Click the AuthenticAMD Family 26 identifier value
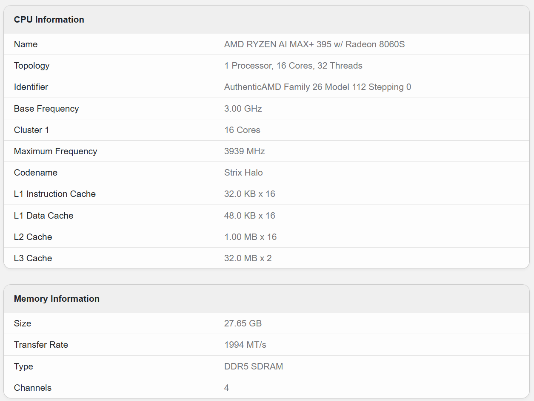 point(317,87)
